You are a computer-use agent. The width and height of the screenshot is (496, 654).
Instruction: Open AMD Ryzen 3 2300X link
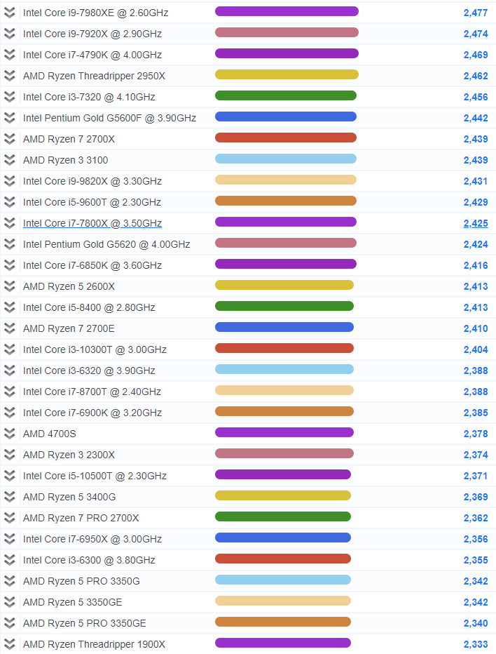pyautogui.click(x=69, y=455)
